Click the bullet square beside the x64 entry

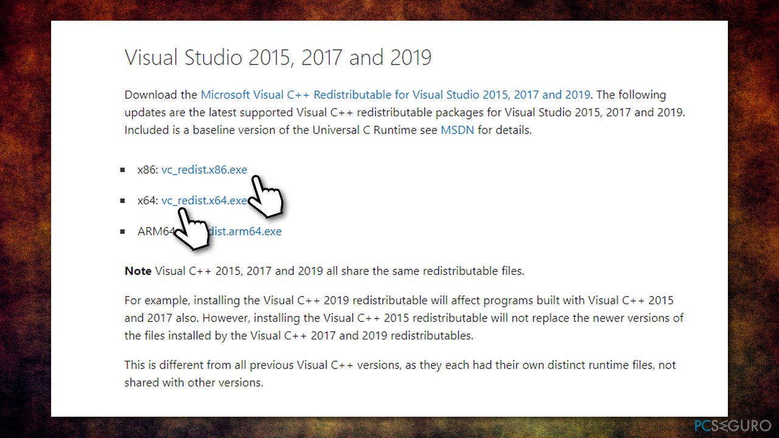click(124, 200)
